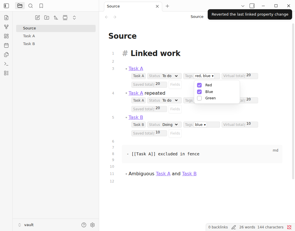Image resolution: width=295 pixels, height=231 pixels.
Task: Click the 144 characters count
Action: 270,227
